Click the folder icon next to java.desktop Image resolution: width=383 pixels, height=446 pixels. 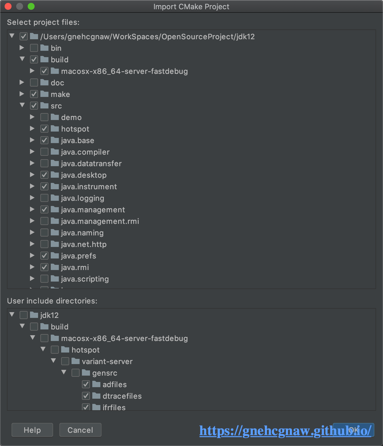(55, 175)
